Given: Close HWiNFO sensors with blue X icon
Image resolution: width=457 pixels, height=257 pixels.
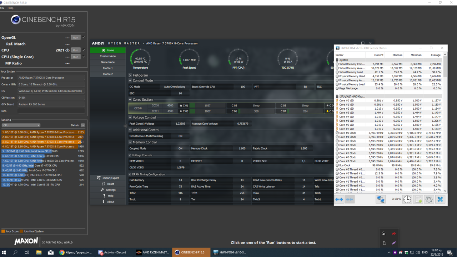Looking at the screenshot, I should 440,199.
